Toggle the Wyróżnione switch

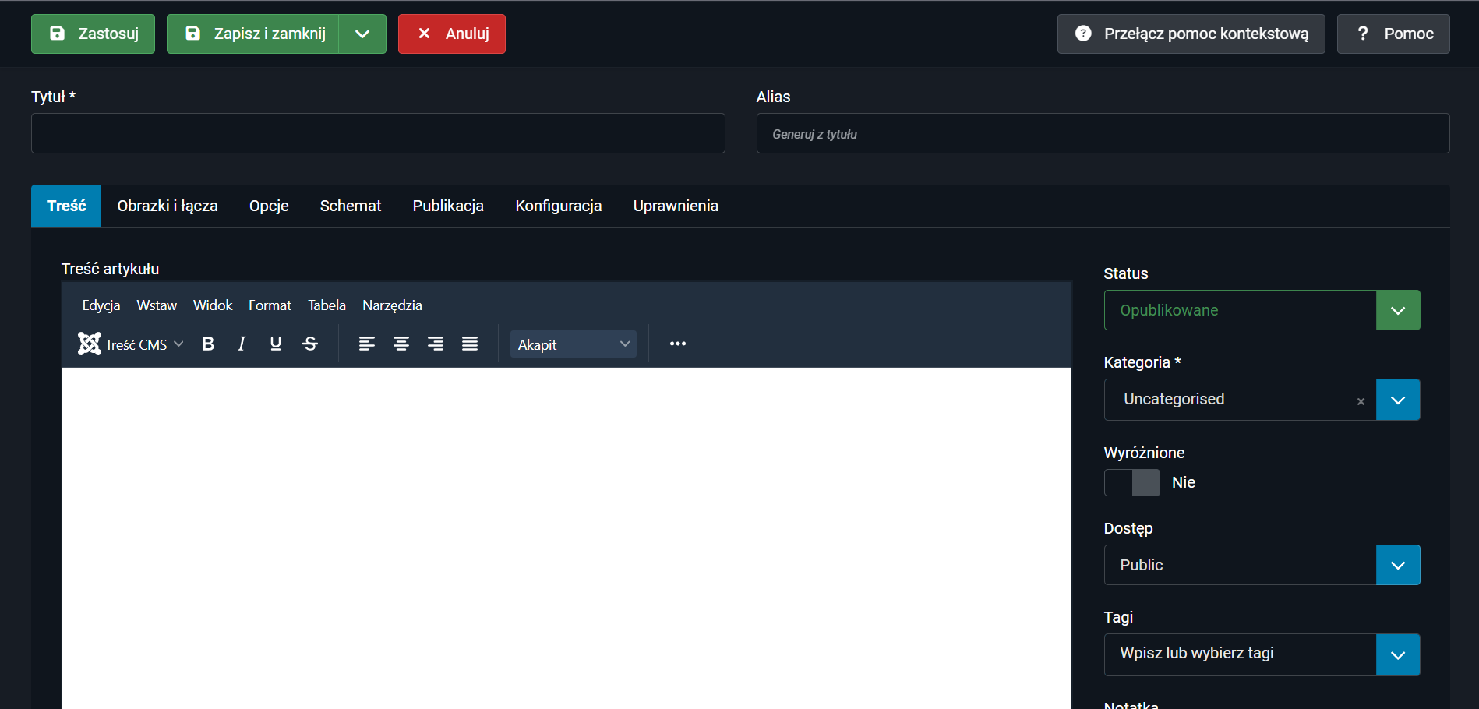[1131, 483]
